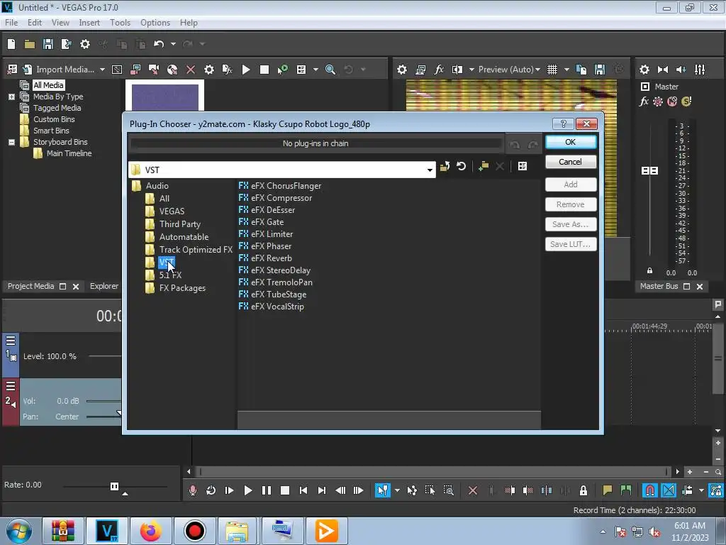Select Track Optimized FX folder

196,250
